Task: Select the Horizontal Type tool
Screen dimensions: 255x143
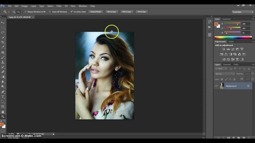Action: 3,97
